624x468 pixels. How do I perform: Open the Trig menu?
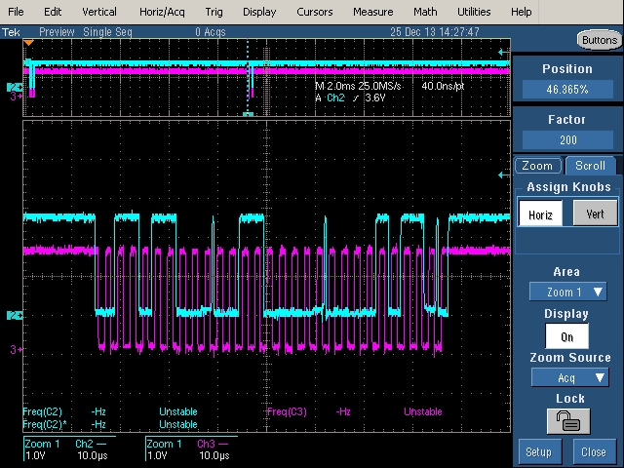214,12
